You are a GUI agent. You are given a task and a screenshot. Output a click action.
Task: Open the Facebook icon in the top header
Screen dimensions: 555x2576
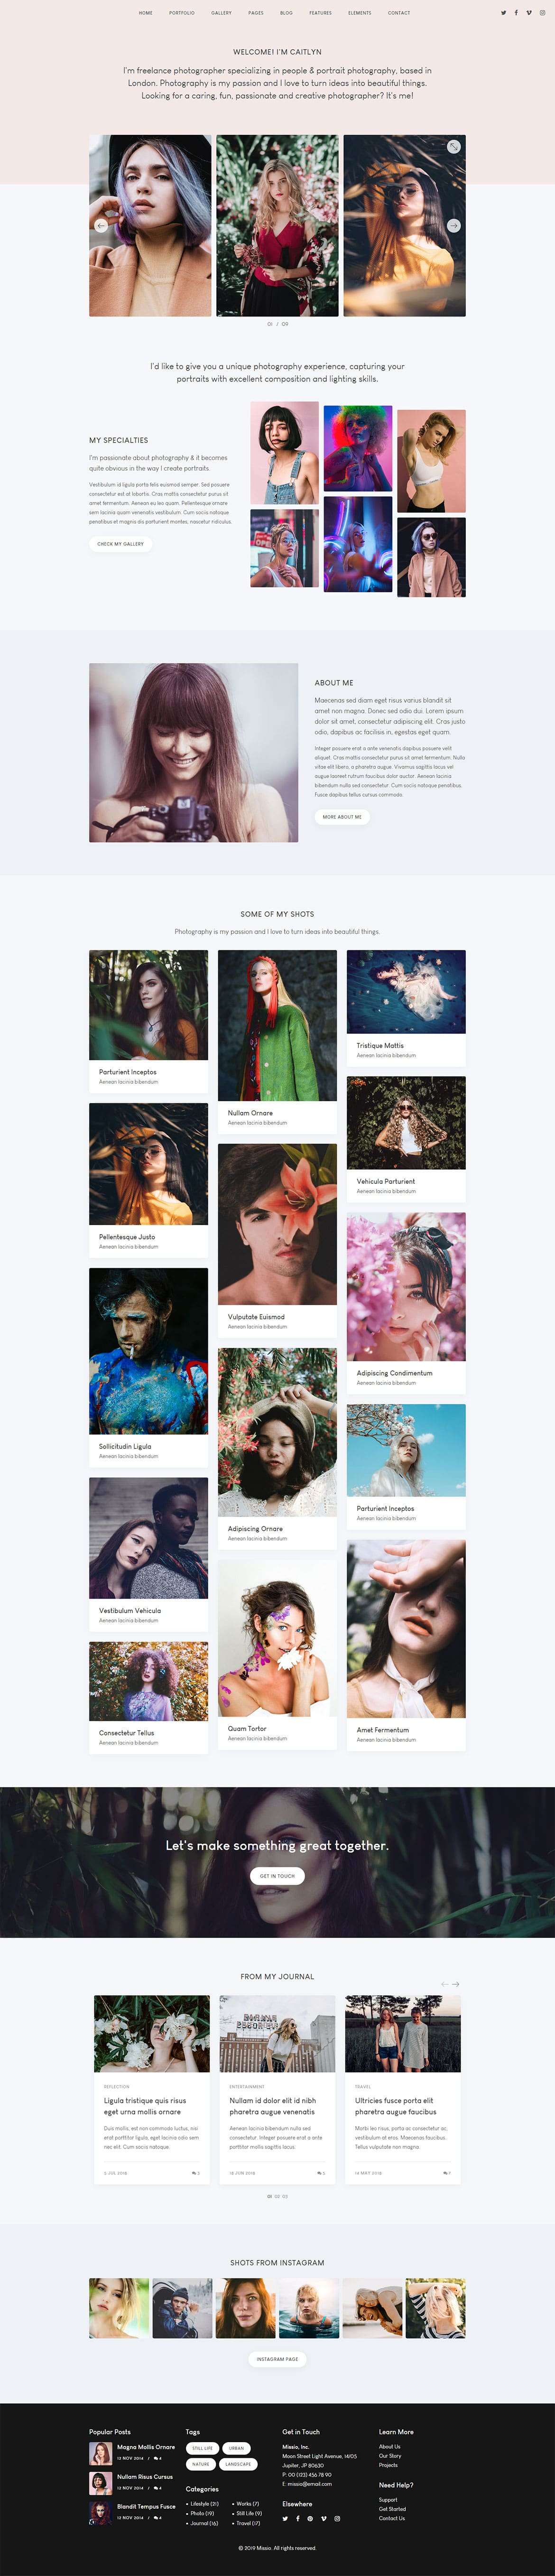(516, 13)
